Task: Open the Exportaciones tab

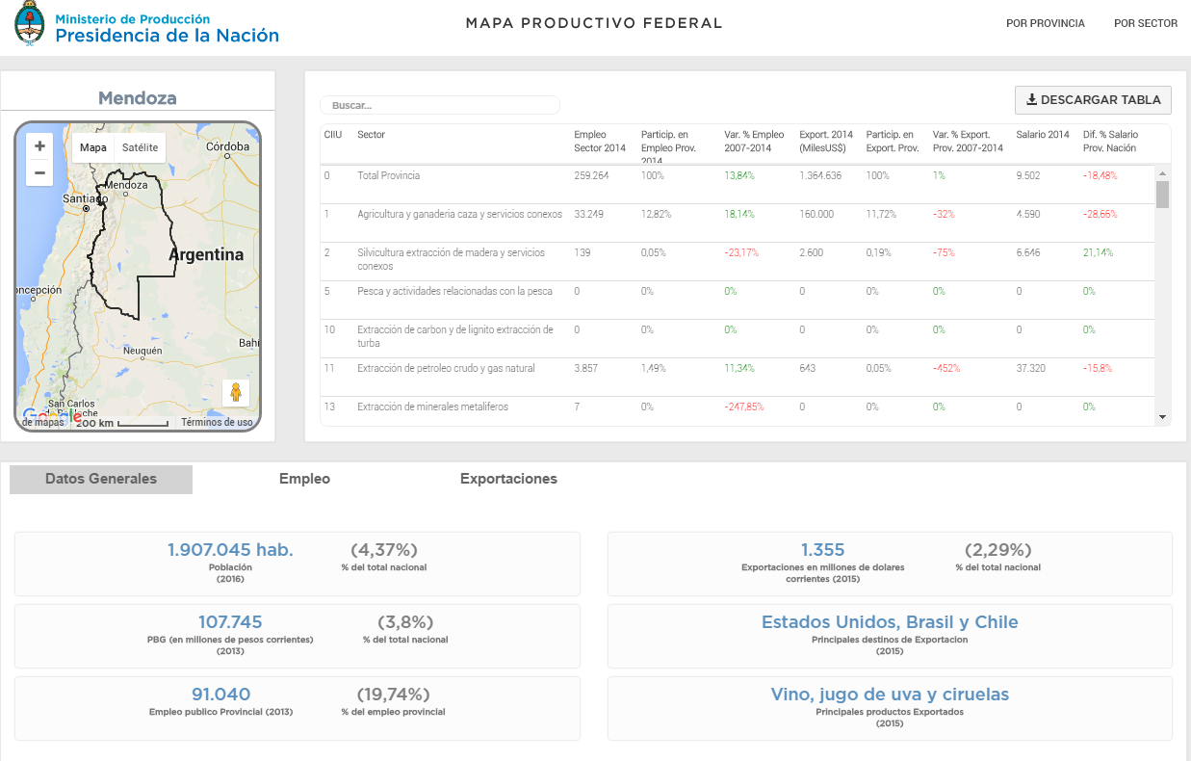Action: pyautogui.click(x=508, y=479)
